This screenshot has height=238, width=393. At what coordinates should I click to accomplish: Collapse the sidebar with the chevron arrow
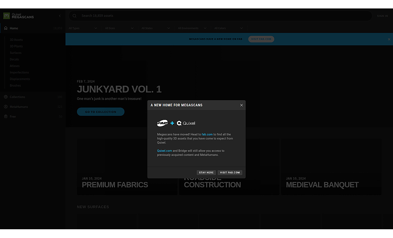point(60,16)
